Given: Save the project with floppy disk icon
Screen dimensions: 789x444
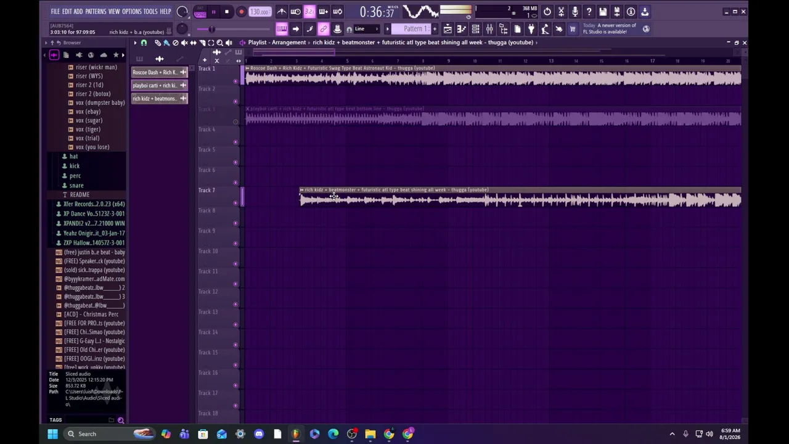Looking at the screenshot, I should pyautogui.click(x=603, y=12).
